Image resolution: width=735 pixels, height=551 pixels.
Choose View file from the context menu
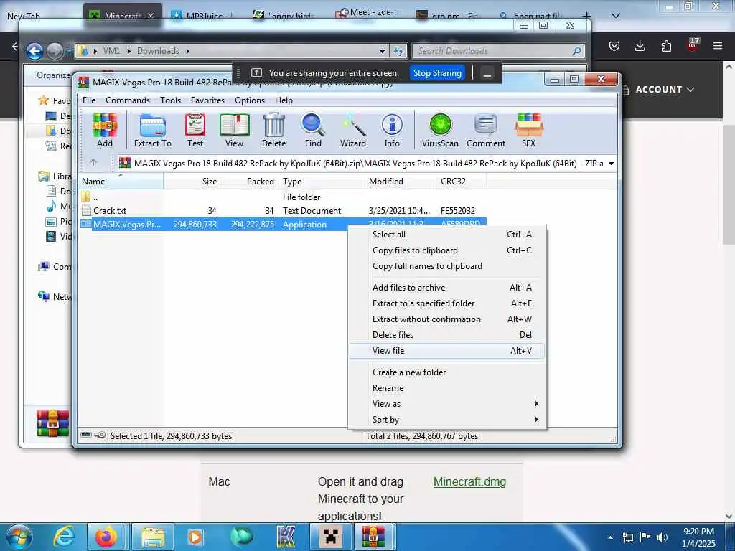(x=447, y=351)
